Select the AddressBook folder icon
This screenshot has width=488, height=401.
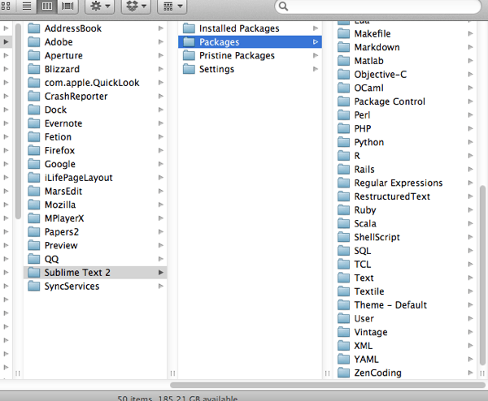[x=33, y=28]
